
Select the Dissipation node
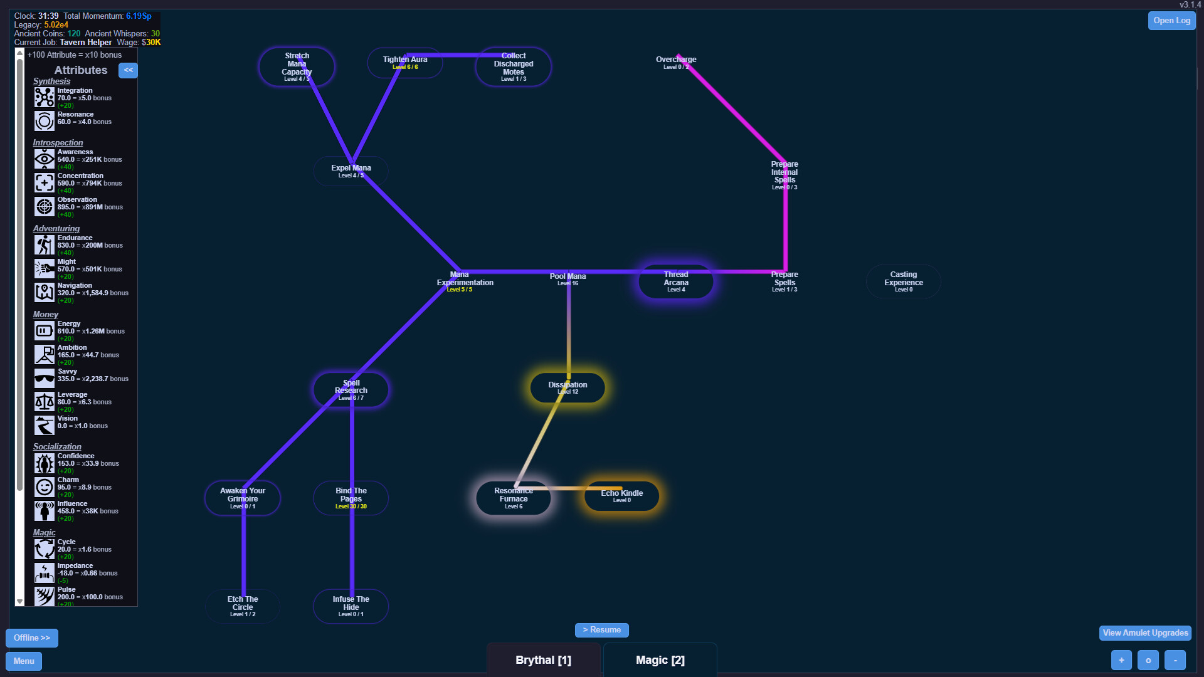click(567, 387)
